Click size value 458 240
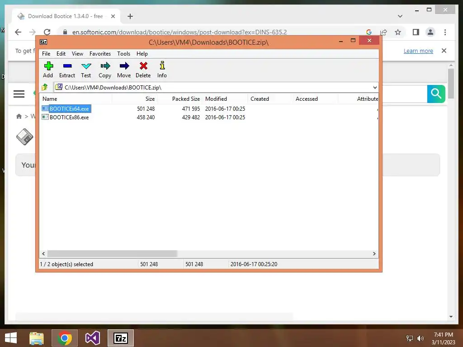 pyautogui.click(x=146, y=117)
